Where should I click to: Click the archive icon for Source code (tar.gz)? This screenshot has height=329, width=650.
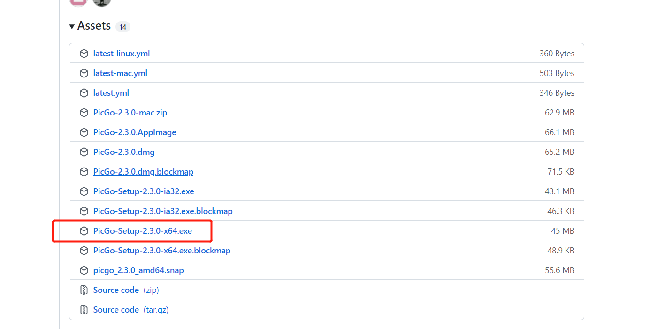[84, 310]
